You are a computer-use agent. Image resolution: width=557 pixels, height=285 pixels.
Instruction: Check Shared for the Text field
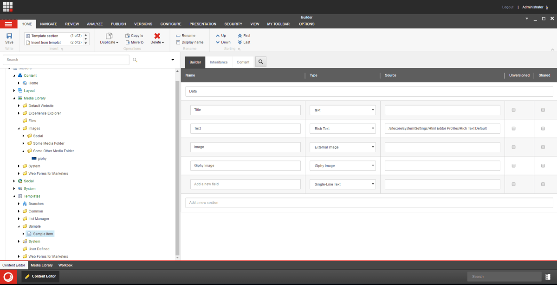pos(543,129)
